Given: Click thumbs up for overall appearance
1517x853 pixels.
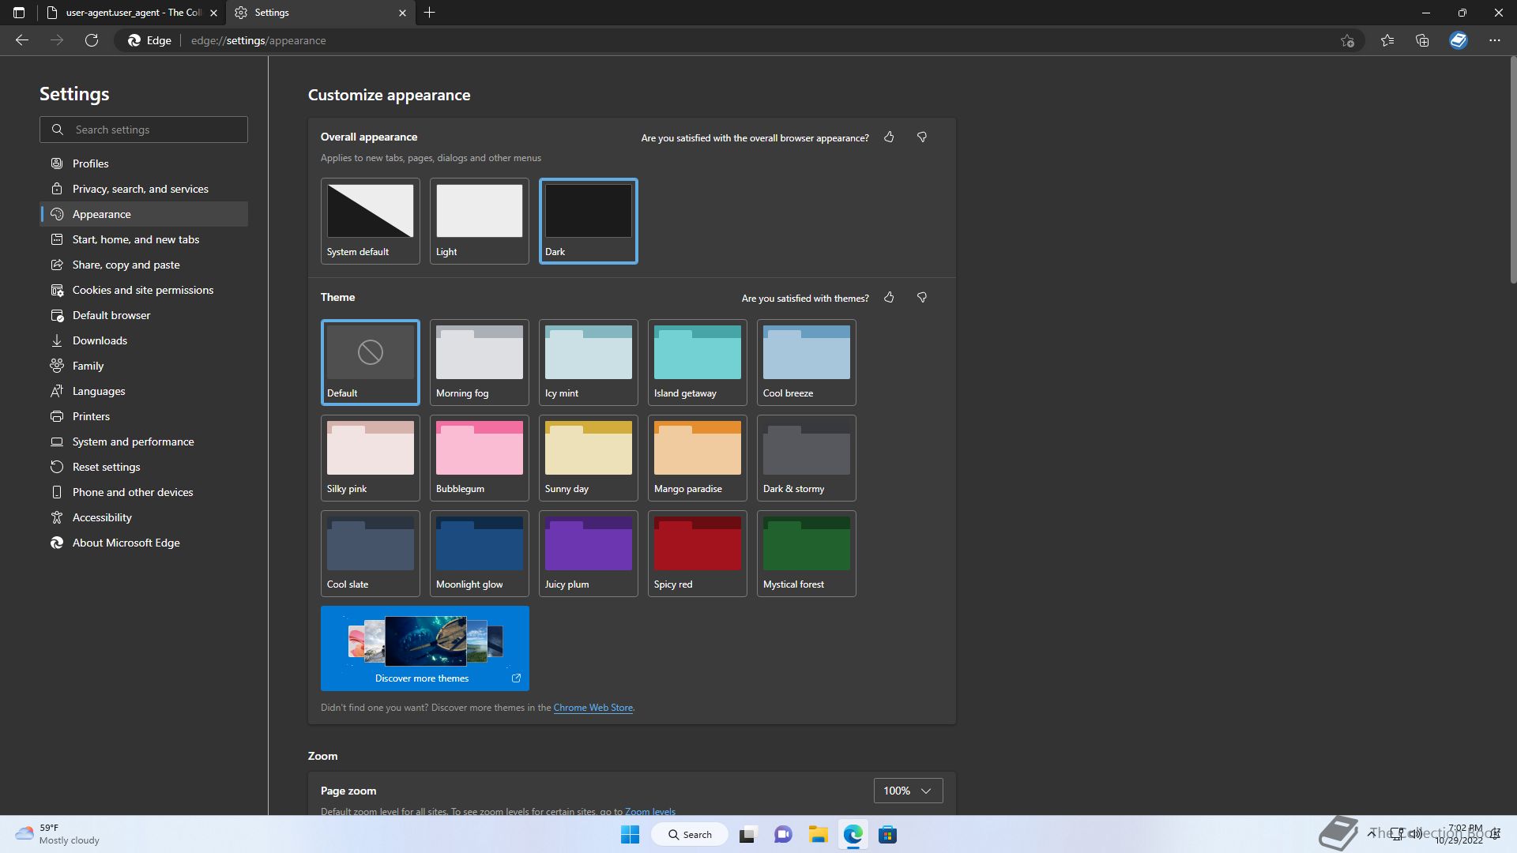Looking at the screenshot, I should point(889,137).
